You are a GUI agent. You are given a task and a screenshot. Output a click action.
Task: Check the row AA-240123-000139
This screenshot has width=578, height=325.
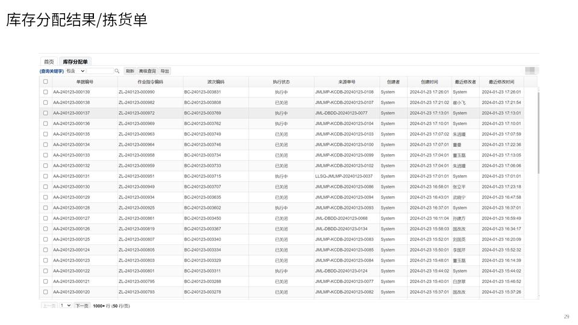click(45, 92)
